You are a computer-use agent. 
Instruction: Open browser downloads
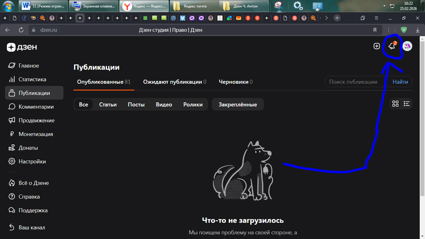[x=418, y=30]
